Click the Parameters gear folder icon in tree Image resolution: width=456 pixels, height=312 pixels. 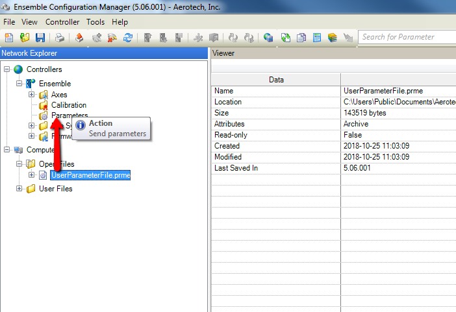44,115
